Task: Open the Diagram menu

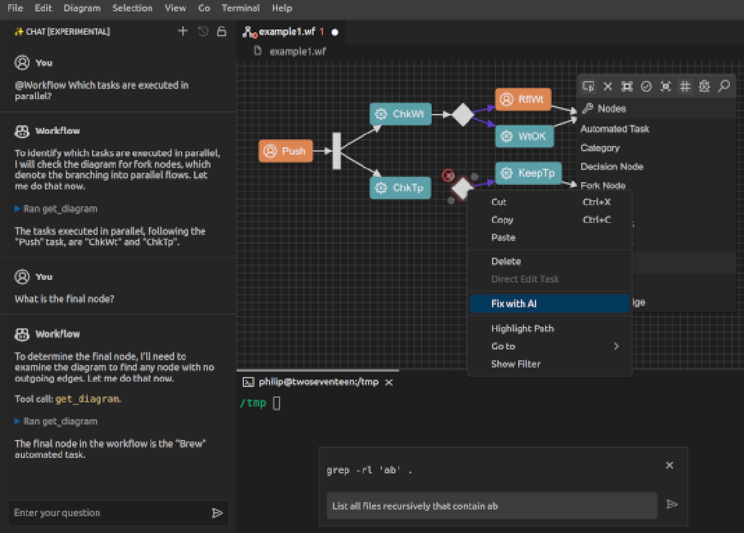Action: pos(82,8)
